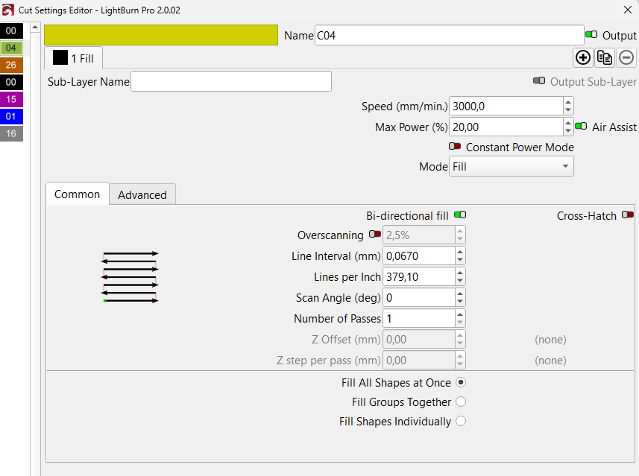
Task: Disable Bi-directional fill
Action: tap(460, 215)
